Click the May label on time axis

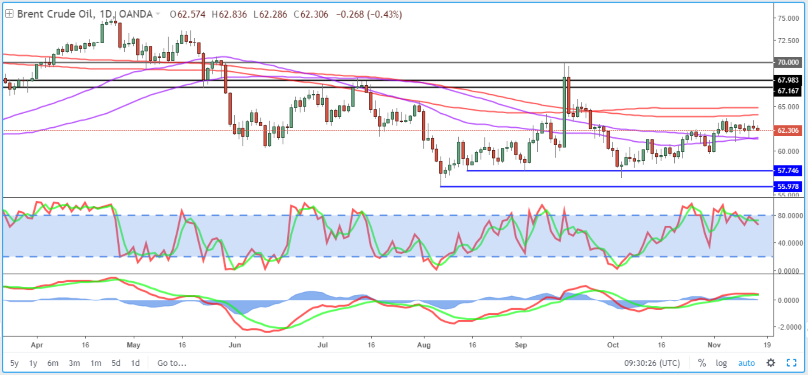133,345
